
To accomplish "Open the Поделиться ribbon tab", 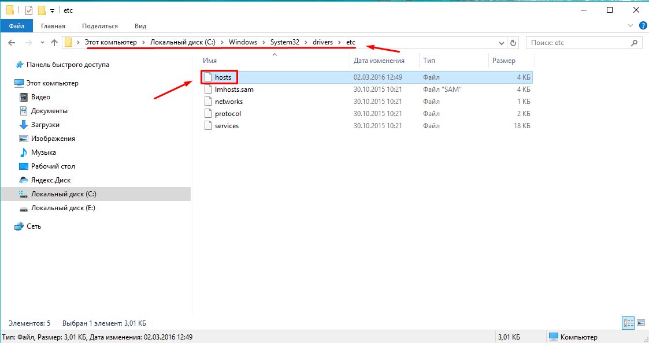I will [100, 26].
